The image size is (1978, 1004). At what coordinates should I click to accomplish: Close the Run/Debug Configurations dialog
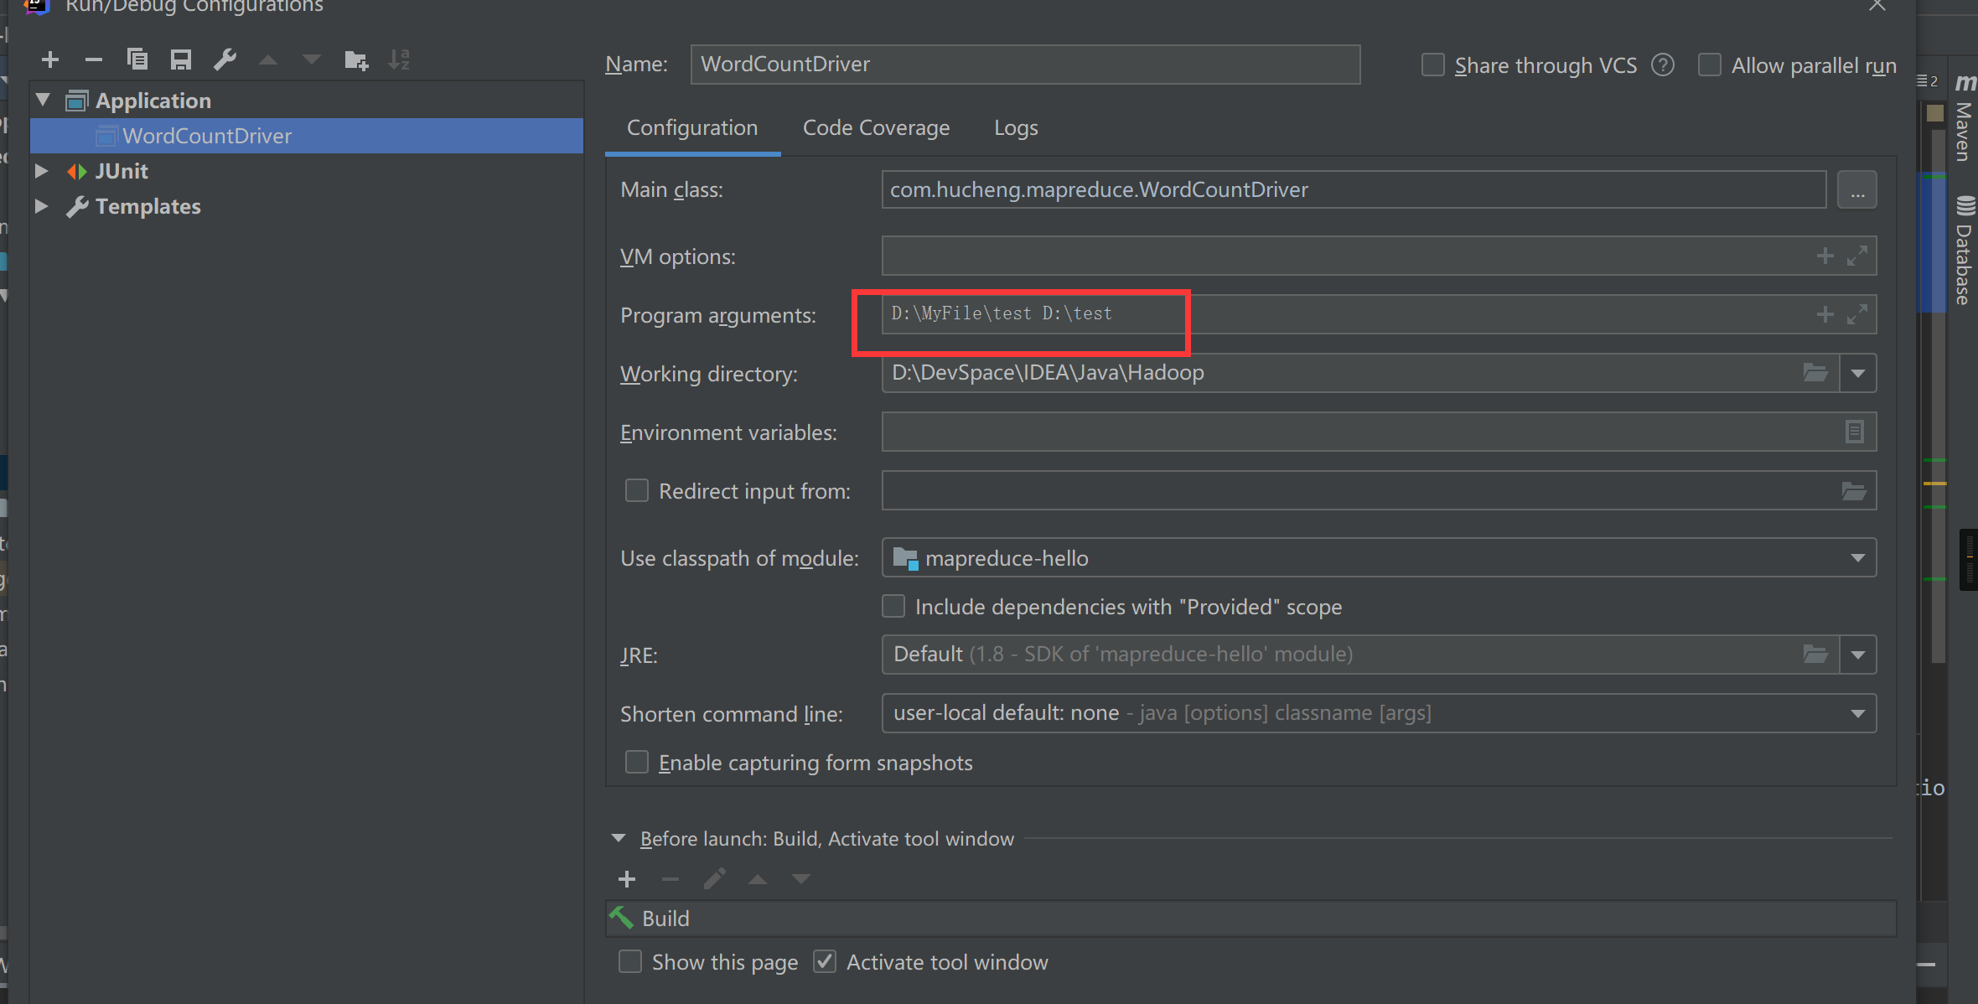pyautogui.click(x=1877, y=6)
